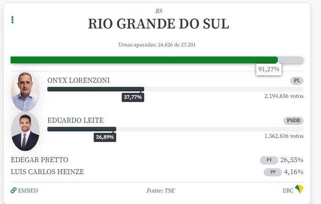Click the PT party badge

[x=269, y=160]
